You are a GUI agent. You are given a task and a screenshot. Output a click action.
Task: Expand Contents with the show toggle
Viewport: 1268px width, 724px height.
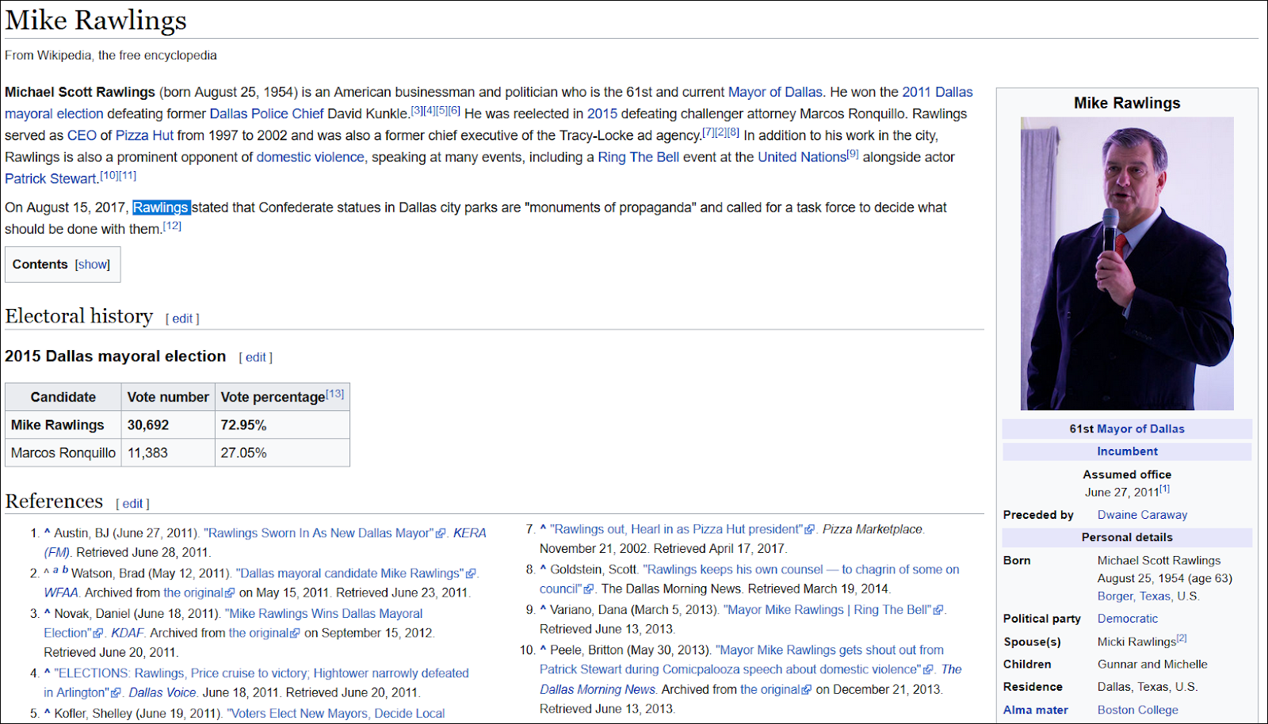[x=93, y=265]
